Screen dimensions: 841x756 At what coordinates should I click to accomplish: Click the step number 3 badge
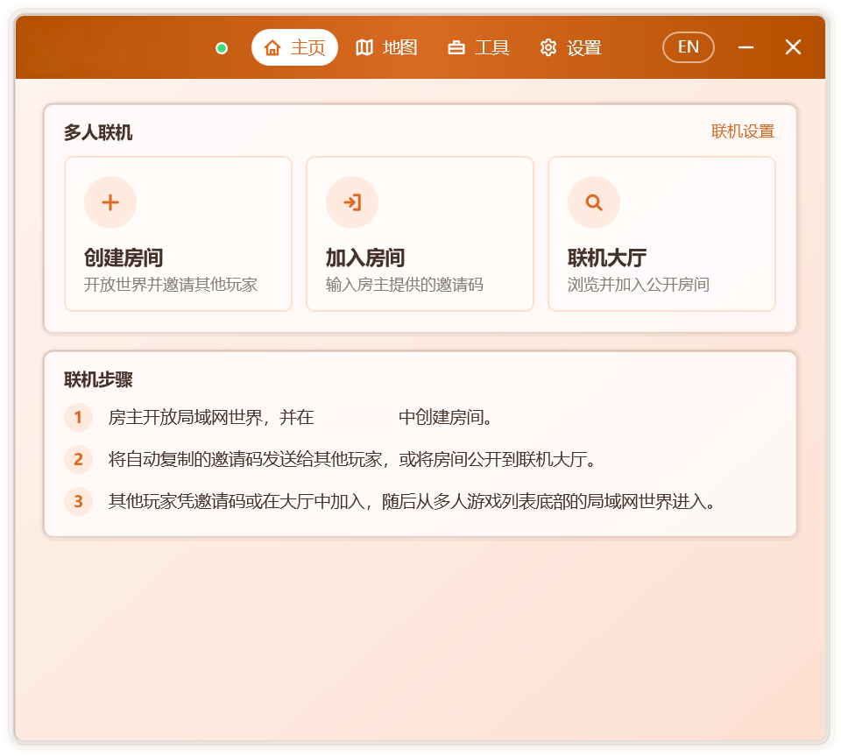click(x=78, y=502)
